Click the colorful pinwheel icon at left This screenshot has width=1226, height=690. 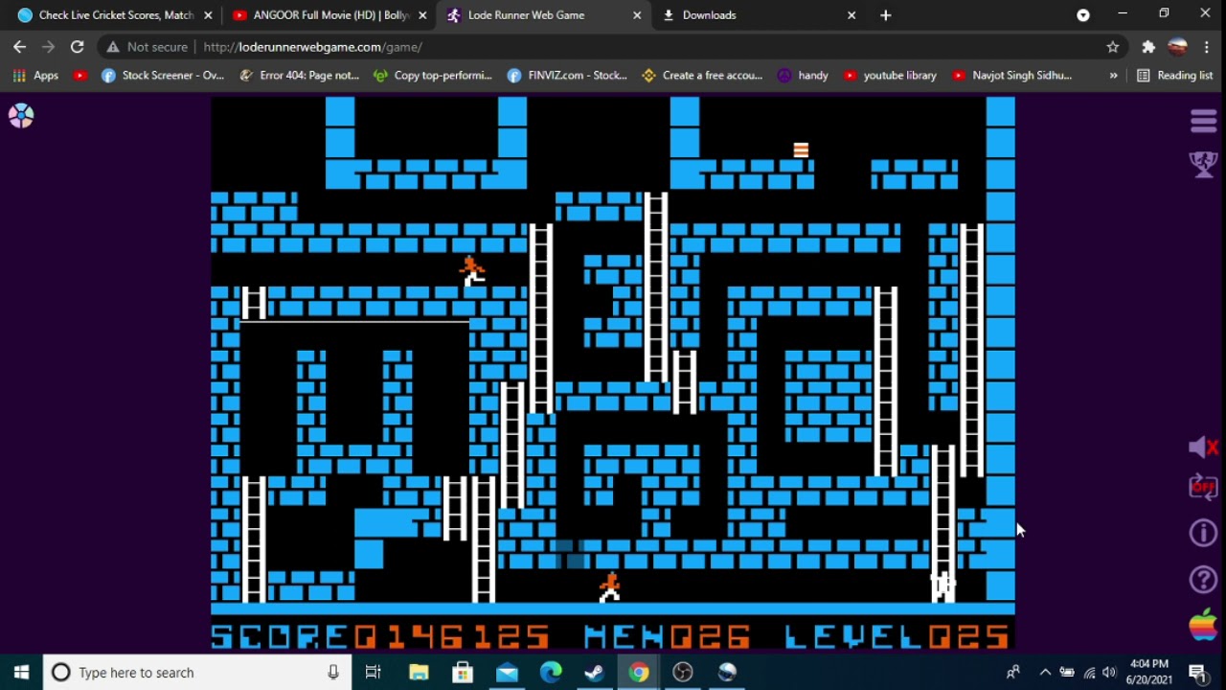point(21,116)
